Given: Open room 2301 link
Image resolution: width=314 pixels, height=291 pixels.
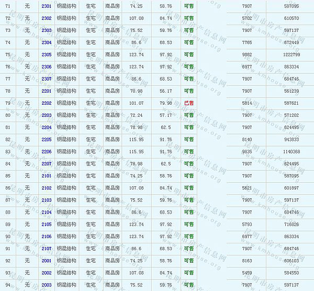Looking at the screenshot, I should coord(46,6).
